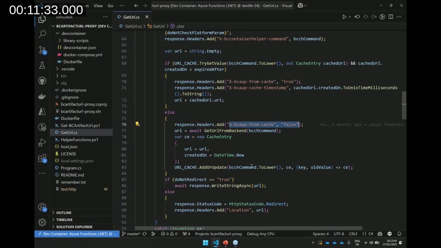The height and width of the screenshot is (248, 441).
Task: Split the editor to the right
Action: tap(390, 17)
